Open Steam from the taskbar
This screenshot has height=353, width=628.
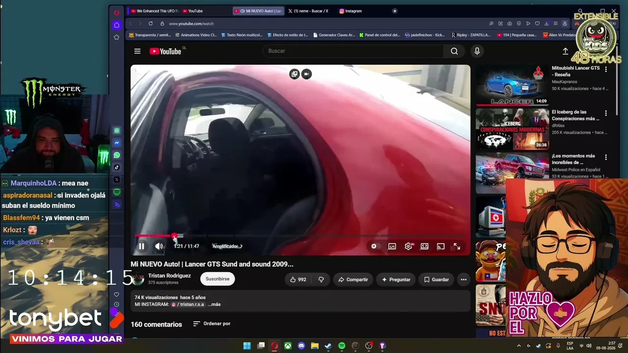(x=328, y=346)
